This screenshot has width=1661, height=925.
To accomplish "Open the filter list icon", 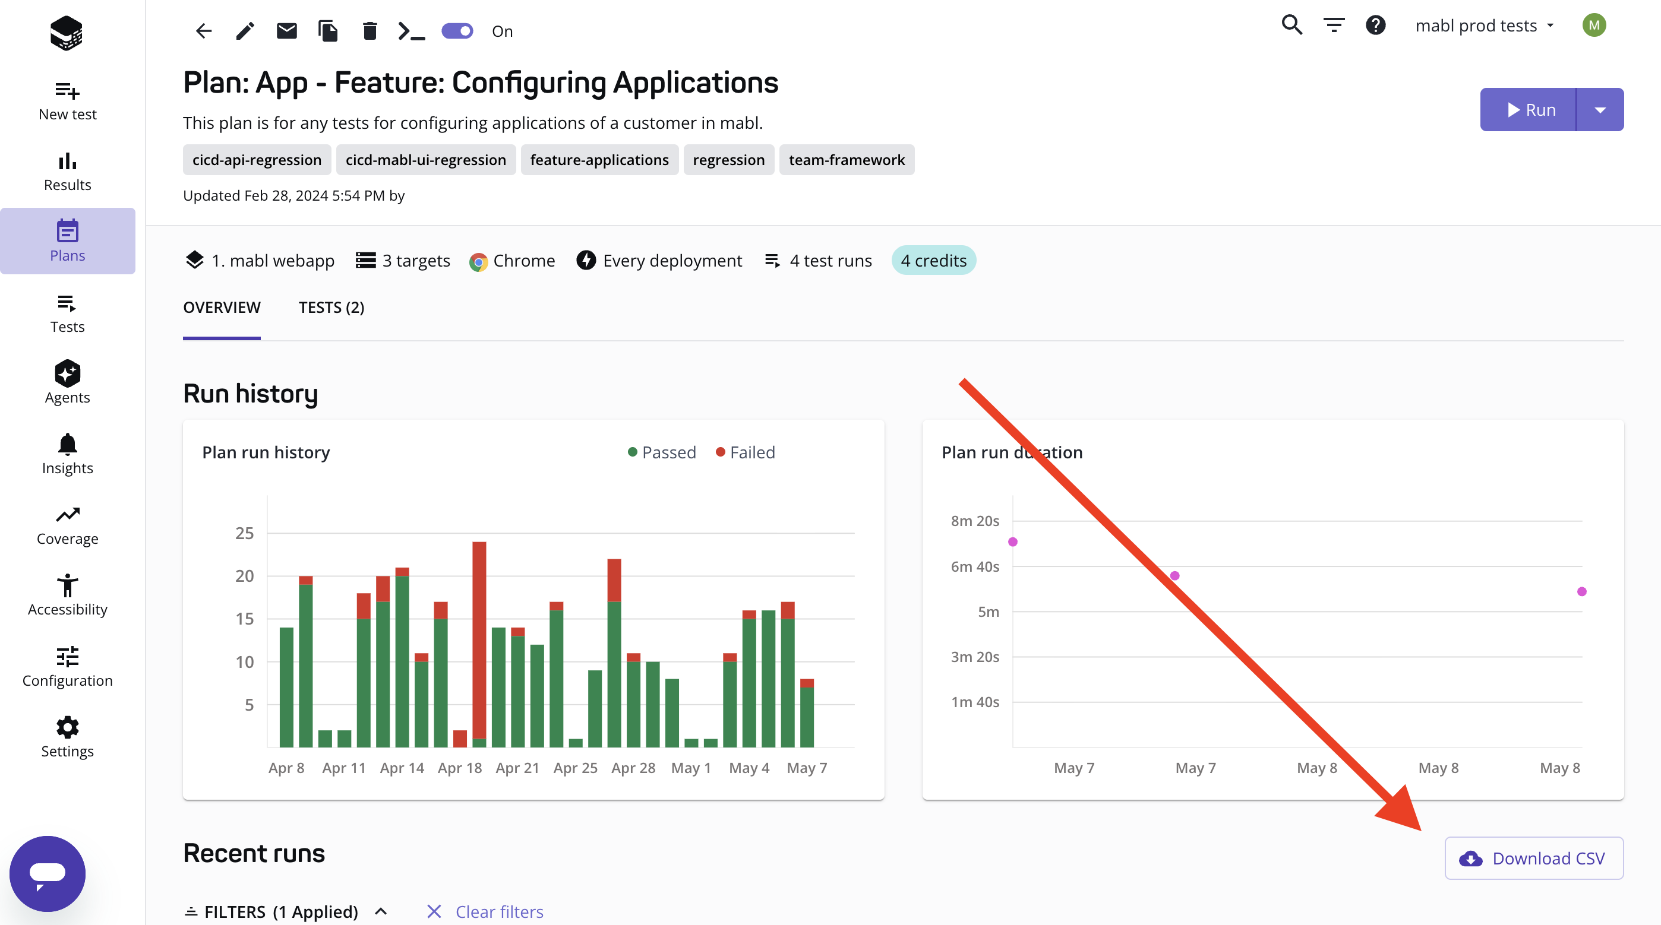I will click(1334, 25).
